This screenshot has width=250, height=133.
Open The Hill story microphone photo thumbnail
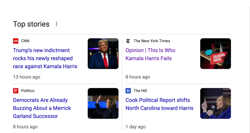click(215, 103)
